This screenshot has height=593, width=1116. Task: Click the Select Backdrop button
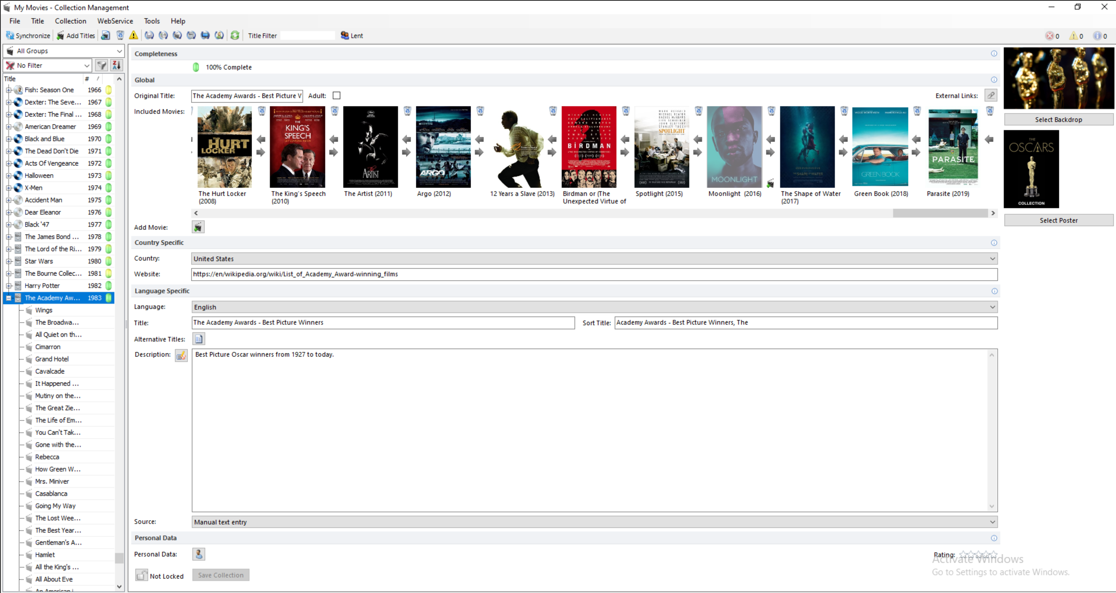tap(1059, 120)
